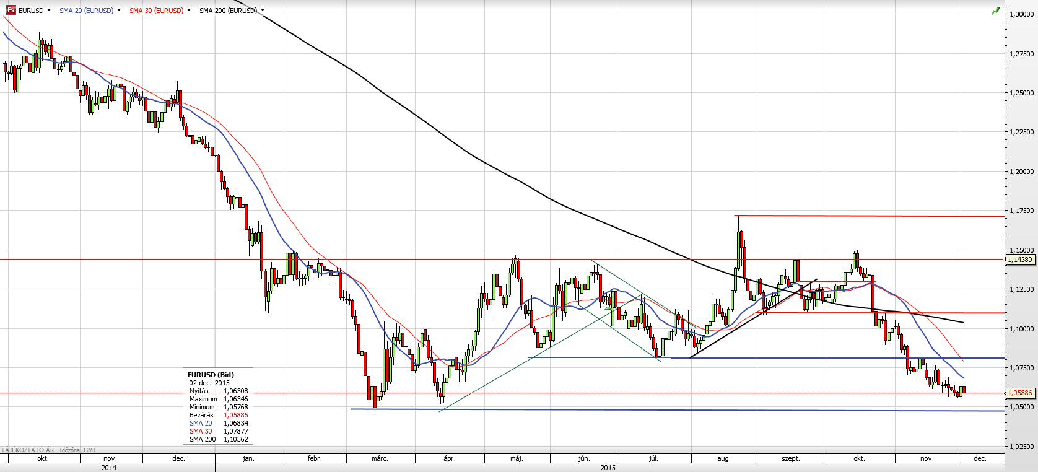Click the red Fx instrument icon
The height and width of the screenshot is (472, 1038).
coord(11,10)
